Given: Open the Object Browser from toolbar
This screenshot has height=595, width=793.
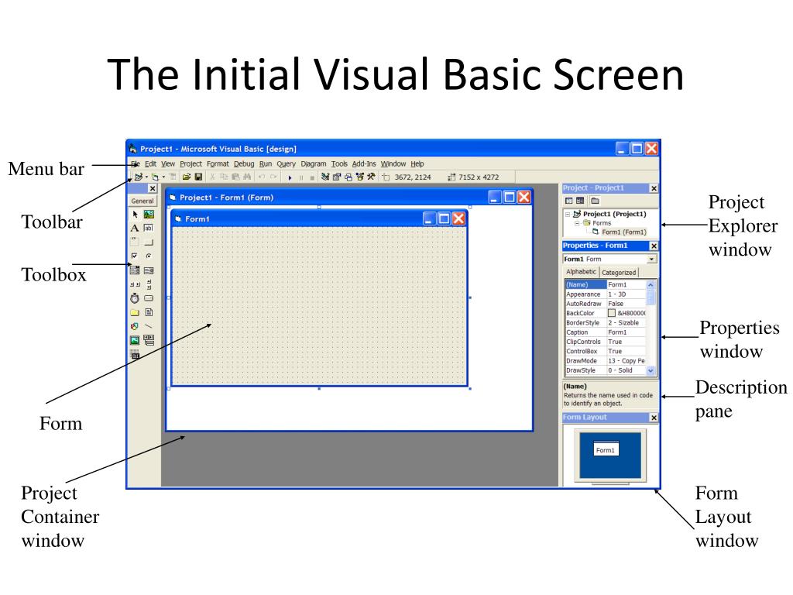Looking at the screenshot, I should [359, 177].
